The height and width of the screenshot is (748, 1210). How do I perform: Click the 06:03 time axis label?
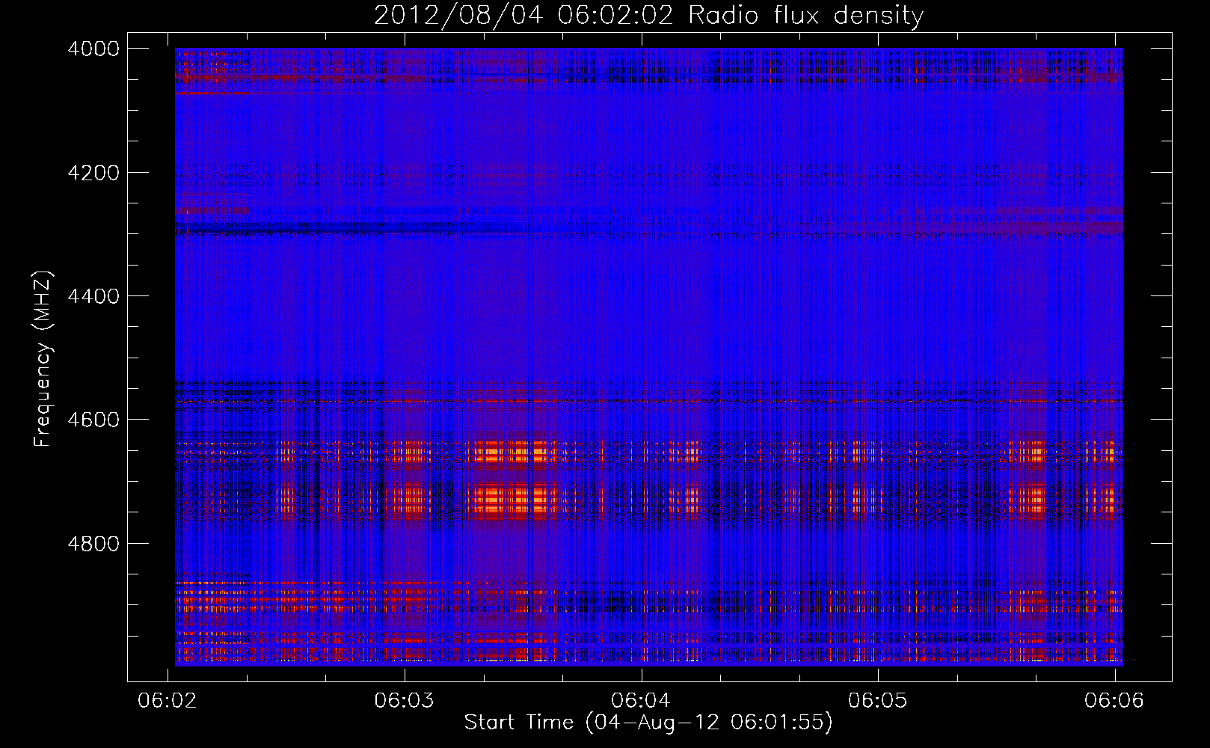point(405,700)
